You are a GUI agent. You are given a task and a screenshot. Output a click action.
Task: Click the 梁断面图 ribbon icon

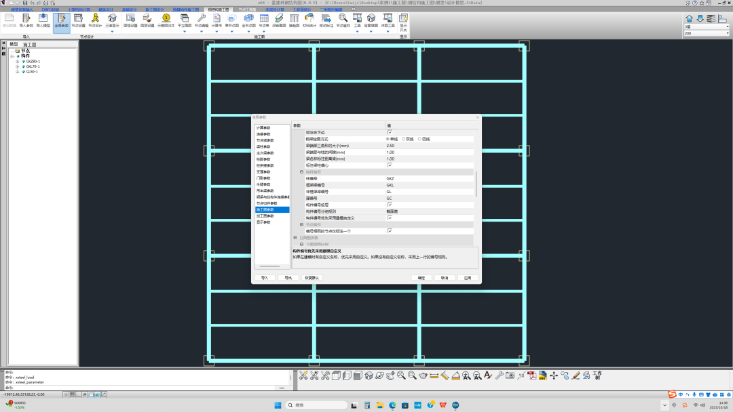(279, 20)
